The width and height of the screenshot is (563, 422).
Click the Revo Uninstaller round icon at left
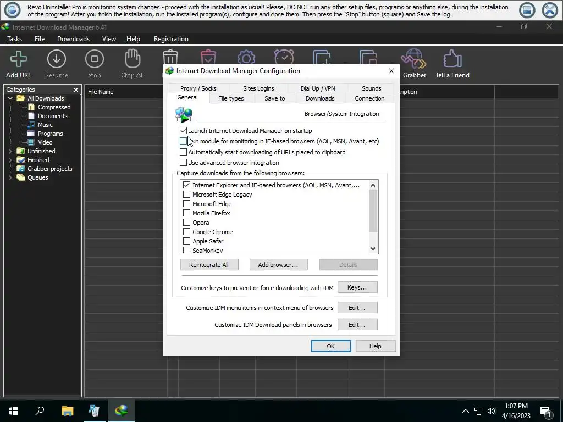(x=12, y=10)
